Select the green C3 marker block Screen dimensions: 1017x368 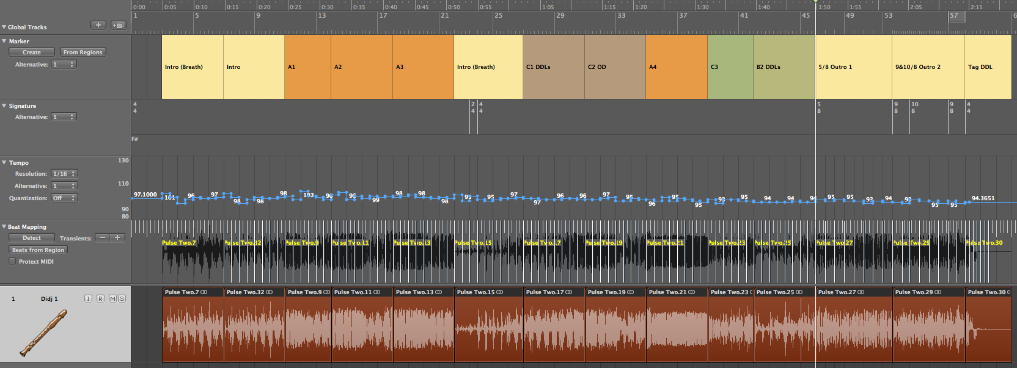pyautogui.click(x=730, y=67)
